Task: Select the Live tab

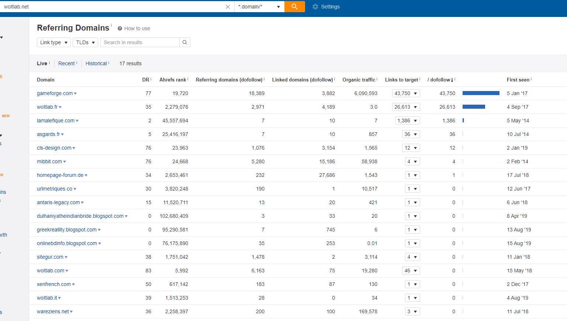Action: click(42, 63)
